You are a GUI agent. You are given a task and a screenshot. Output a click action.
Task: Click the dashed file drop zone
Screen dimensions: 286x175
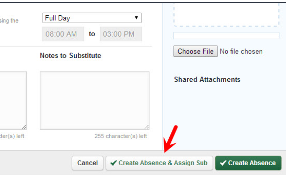(x=226, y=14)
